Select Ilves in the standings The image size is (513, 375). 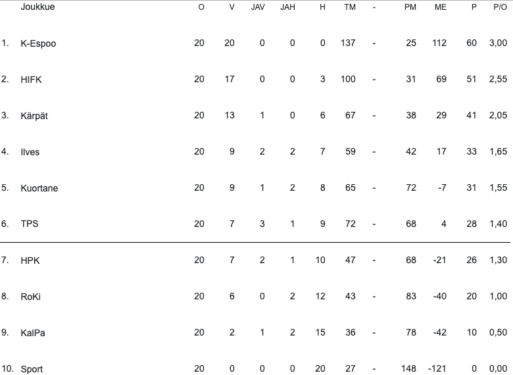30,152
